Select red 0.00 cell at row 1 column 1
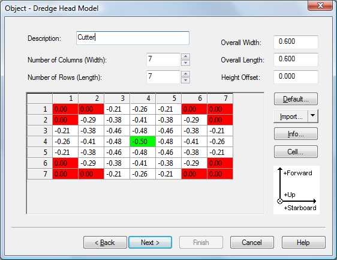Screen dimensions: 337x260 [65, 109]
